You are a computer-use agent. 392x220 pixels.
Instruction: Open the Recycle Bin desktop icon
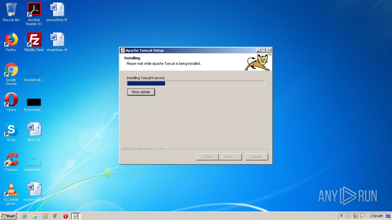point(11,13)
